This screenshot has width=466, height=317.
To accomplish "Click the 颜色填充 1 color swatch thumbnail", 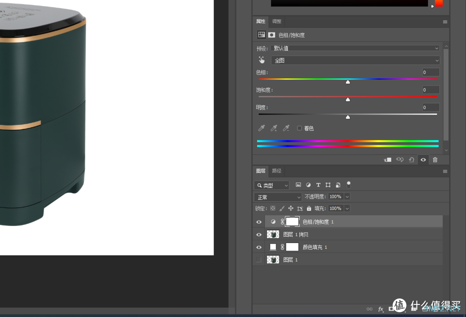I will point(273,247).
